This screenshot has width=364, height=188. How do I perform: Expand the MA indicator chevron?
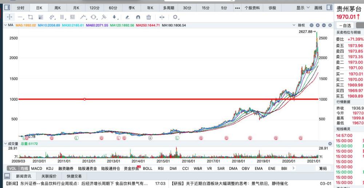5,25
